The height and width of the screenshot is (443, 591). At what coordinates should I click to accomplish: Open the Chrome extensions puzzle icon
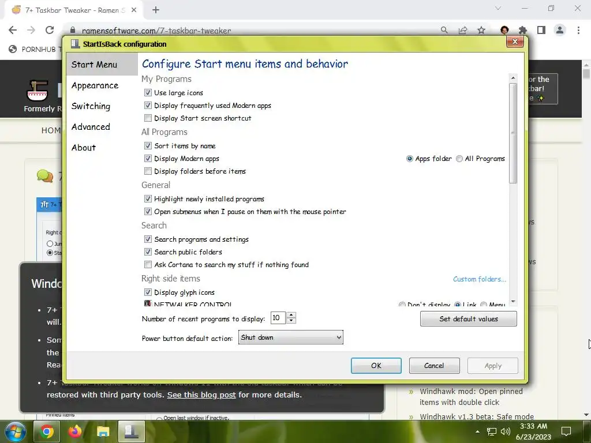(523, 30)
